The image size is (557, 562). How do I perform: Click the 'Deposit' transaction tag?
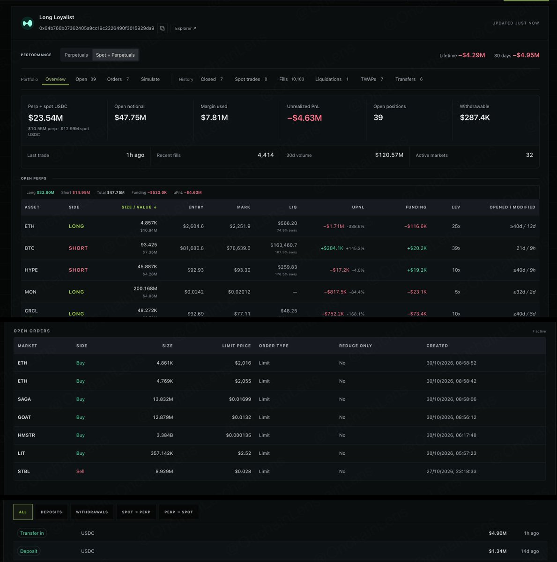pos(29,551)
